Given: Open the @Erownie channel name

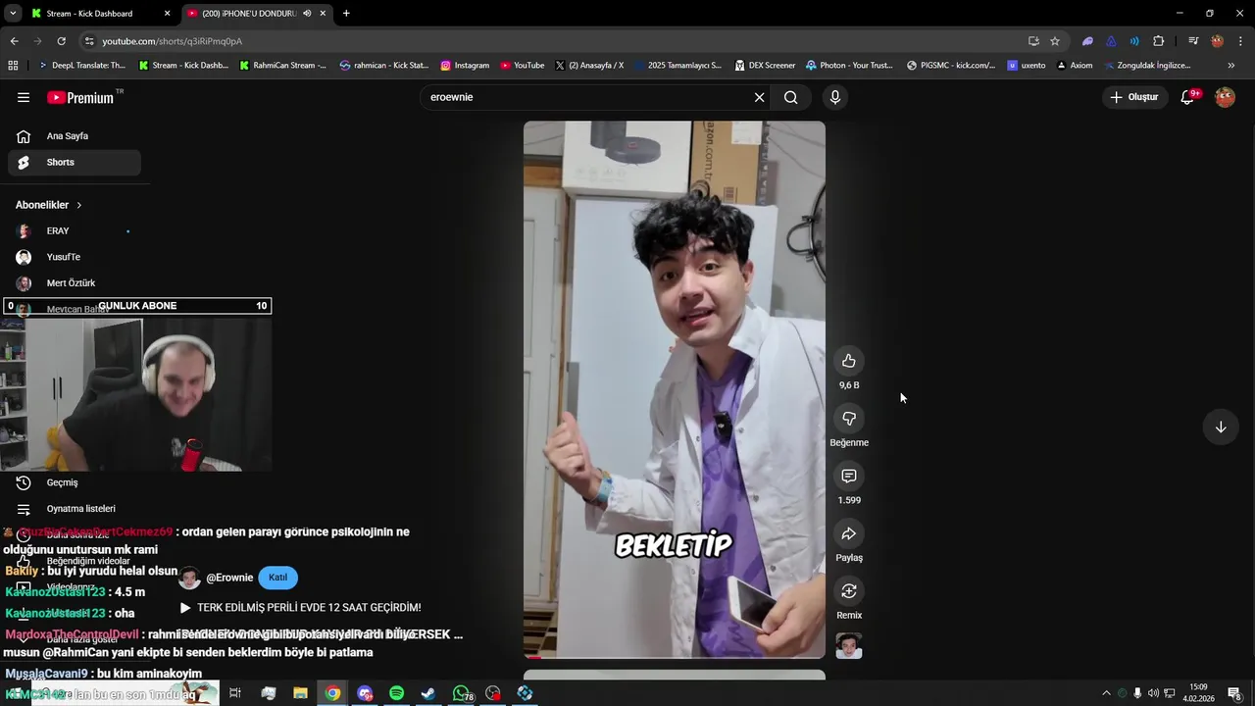Looking at the screenshot, I should tap(229, 578).
